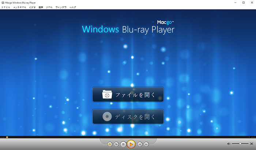Open the ビデオ menu
The image size is (256, 150).
tap(32, 7)
